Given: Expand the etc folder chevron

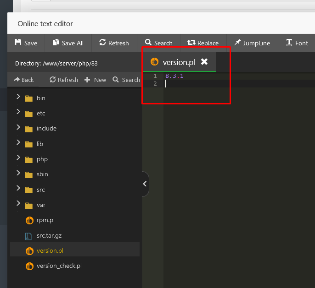Looking at the screenshot, I should pyautogui.click(x=18, y=113).
